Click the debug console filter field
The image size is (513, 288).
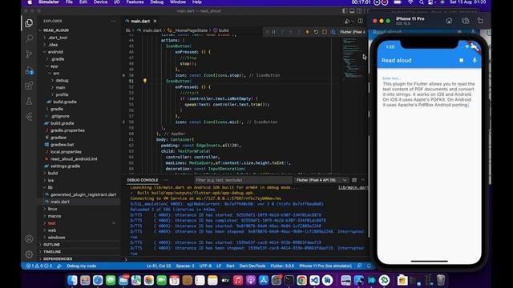[x=243, y=180]
